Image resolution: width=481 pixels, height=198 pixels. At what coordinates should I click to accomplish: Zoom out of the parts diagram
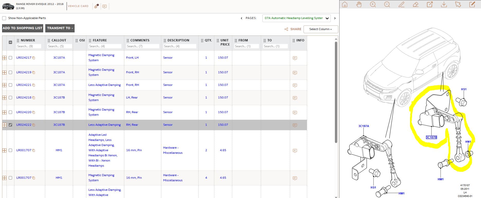coord(387,5)
